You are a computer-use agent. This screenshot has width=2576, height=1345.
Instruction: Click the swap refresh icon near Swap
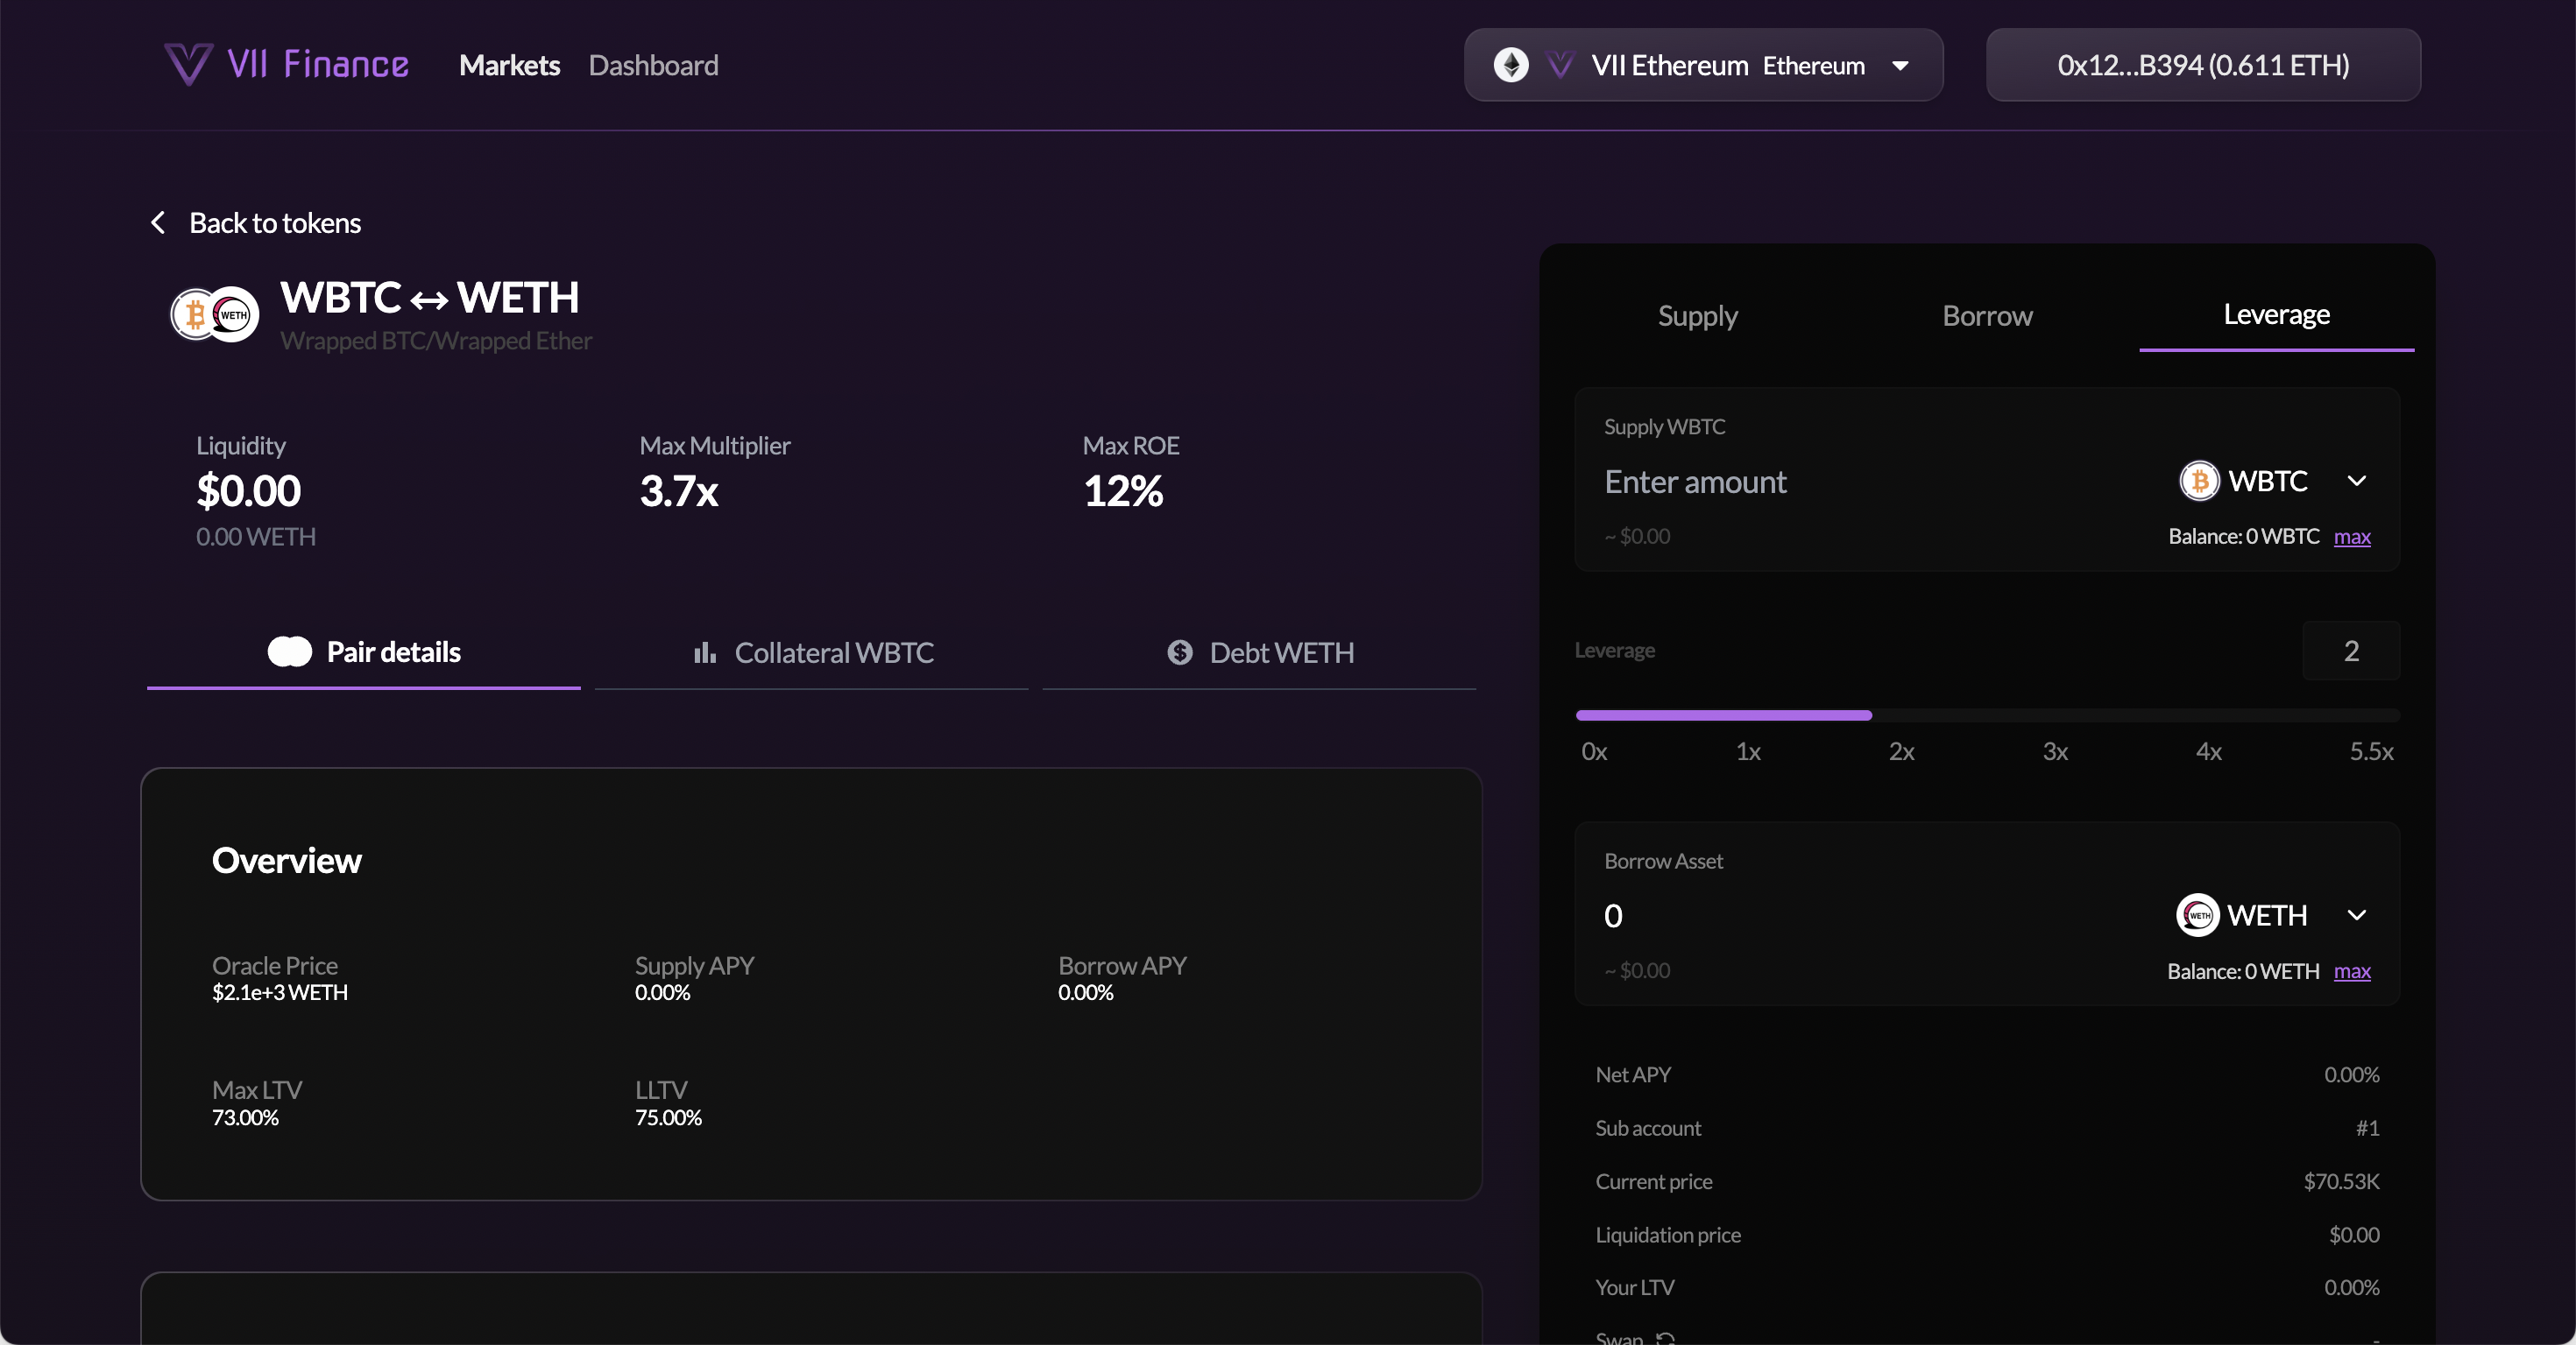pos(1666,1337)
